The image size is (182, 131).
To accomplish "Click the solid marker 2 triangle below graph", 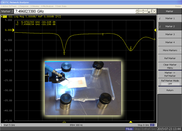I will (x=131, y=122).
